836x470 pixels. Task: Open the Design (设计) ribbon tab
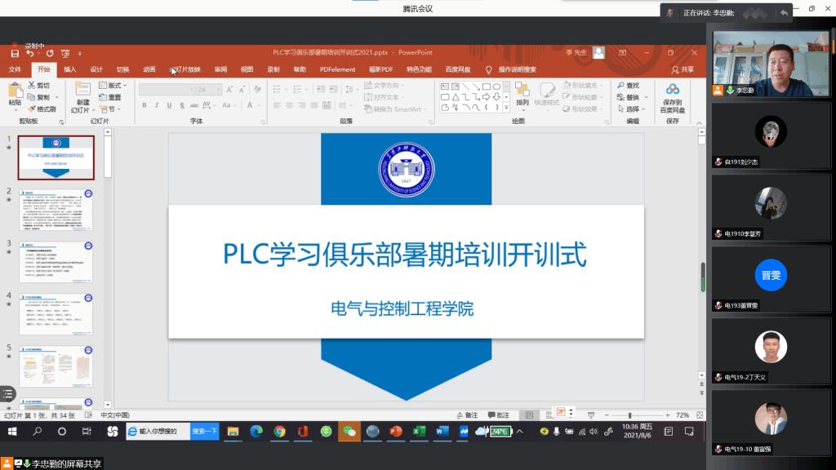click(96, 69)
